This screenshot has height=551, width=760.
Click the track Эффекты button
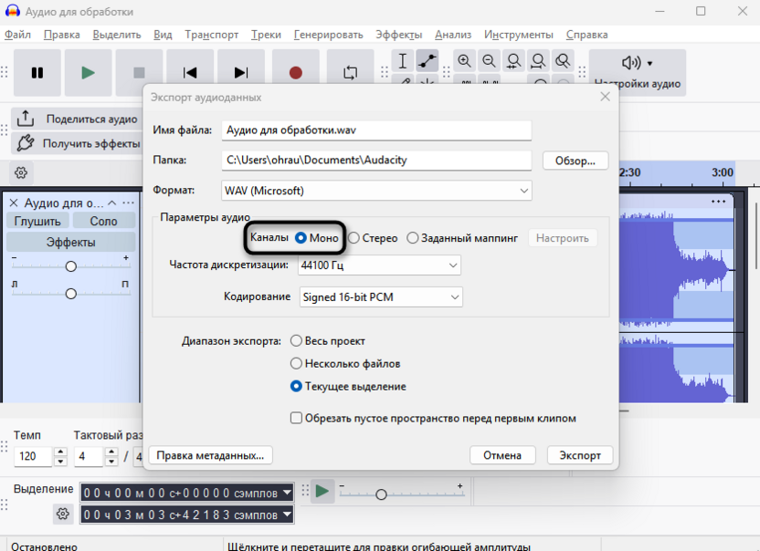[x=70, y=242]
